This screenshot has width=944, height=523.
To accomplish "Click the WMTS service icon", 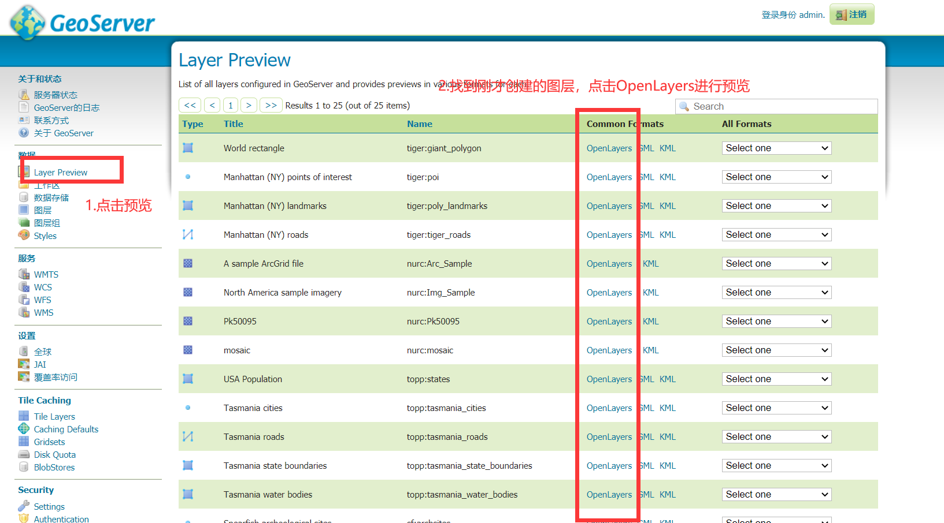I will tap(24, 274).
